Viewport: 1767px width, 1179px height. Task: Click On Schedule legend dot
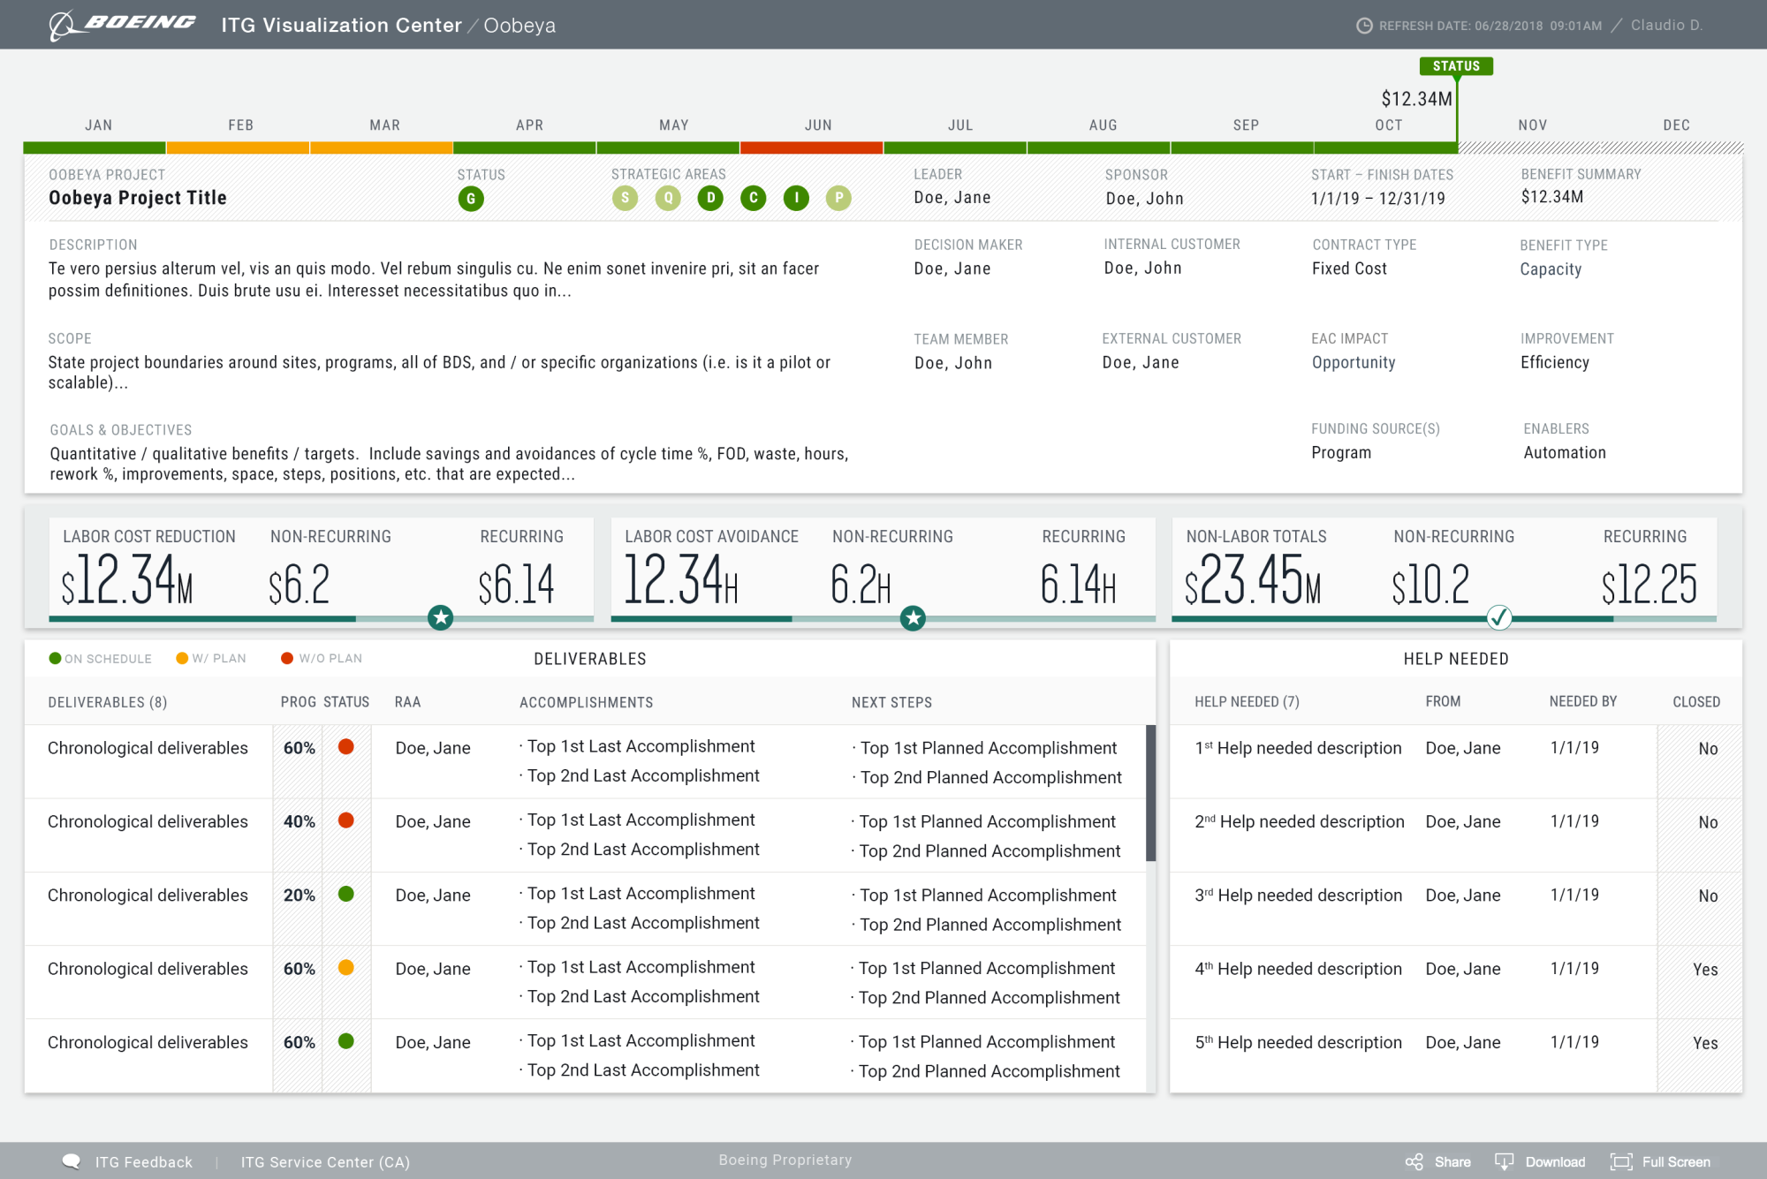tap(55, 658)
